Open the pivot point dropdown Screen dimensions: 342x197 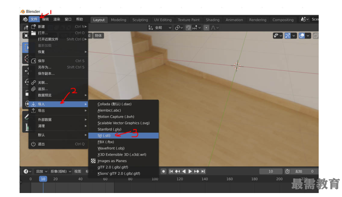point(179,28)
